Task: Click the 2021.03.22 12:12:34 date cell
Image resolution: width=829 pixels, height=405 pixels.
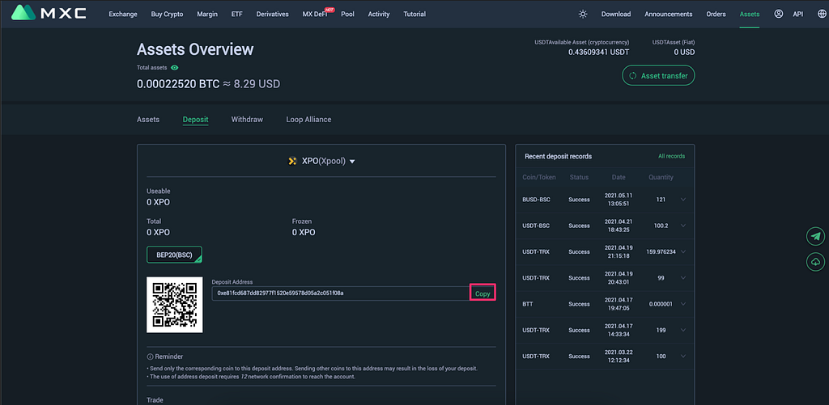Action: tap(619, 356)
